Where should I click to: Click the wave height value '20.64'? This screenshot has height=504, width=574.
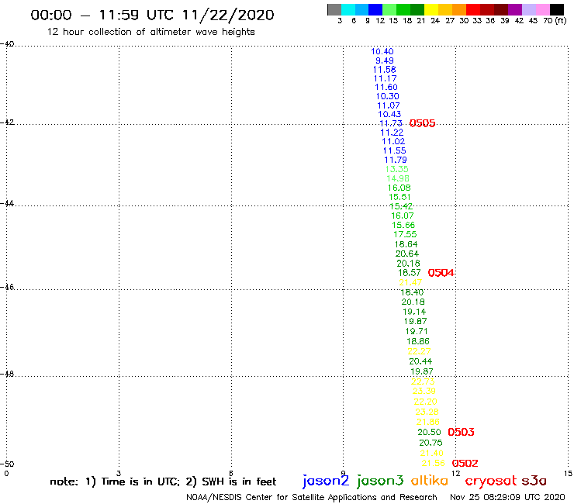pos(407,254)
